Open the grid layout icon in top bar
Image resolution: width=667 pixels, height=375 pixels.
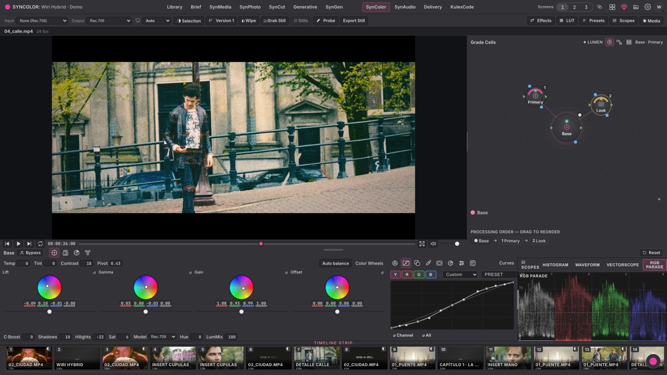coord(612,7)
